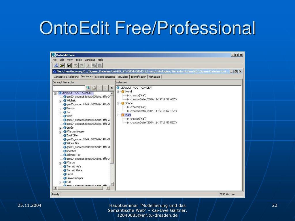Image resolution: width=295 pixels, height=221 pixels.
Task: Open the Tools menu
Action: [79, 60]
